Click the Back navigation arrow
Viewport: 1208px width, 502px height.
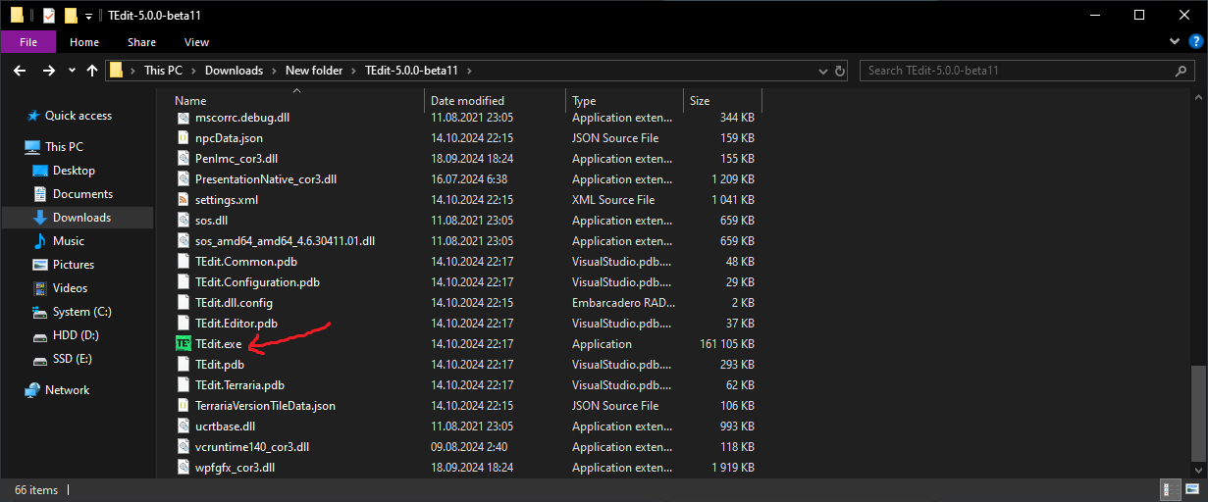[19, 71]
